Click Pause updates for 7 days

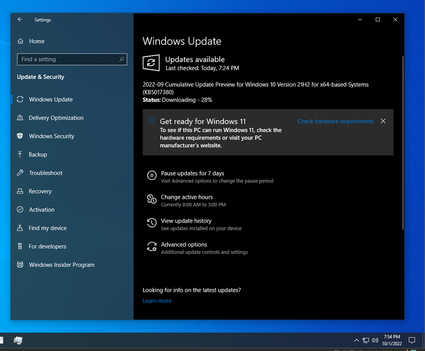tap(193, 173)
